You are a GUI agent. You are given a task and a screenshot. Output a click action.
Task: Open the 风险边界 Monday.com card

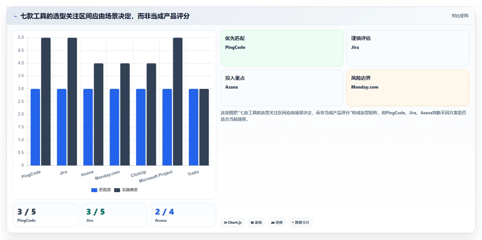[408, 88]
